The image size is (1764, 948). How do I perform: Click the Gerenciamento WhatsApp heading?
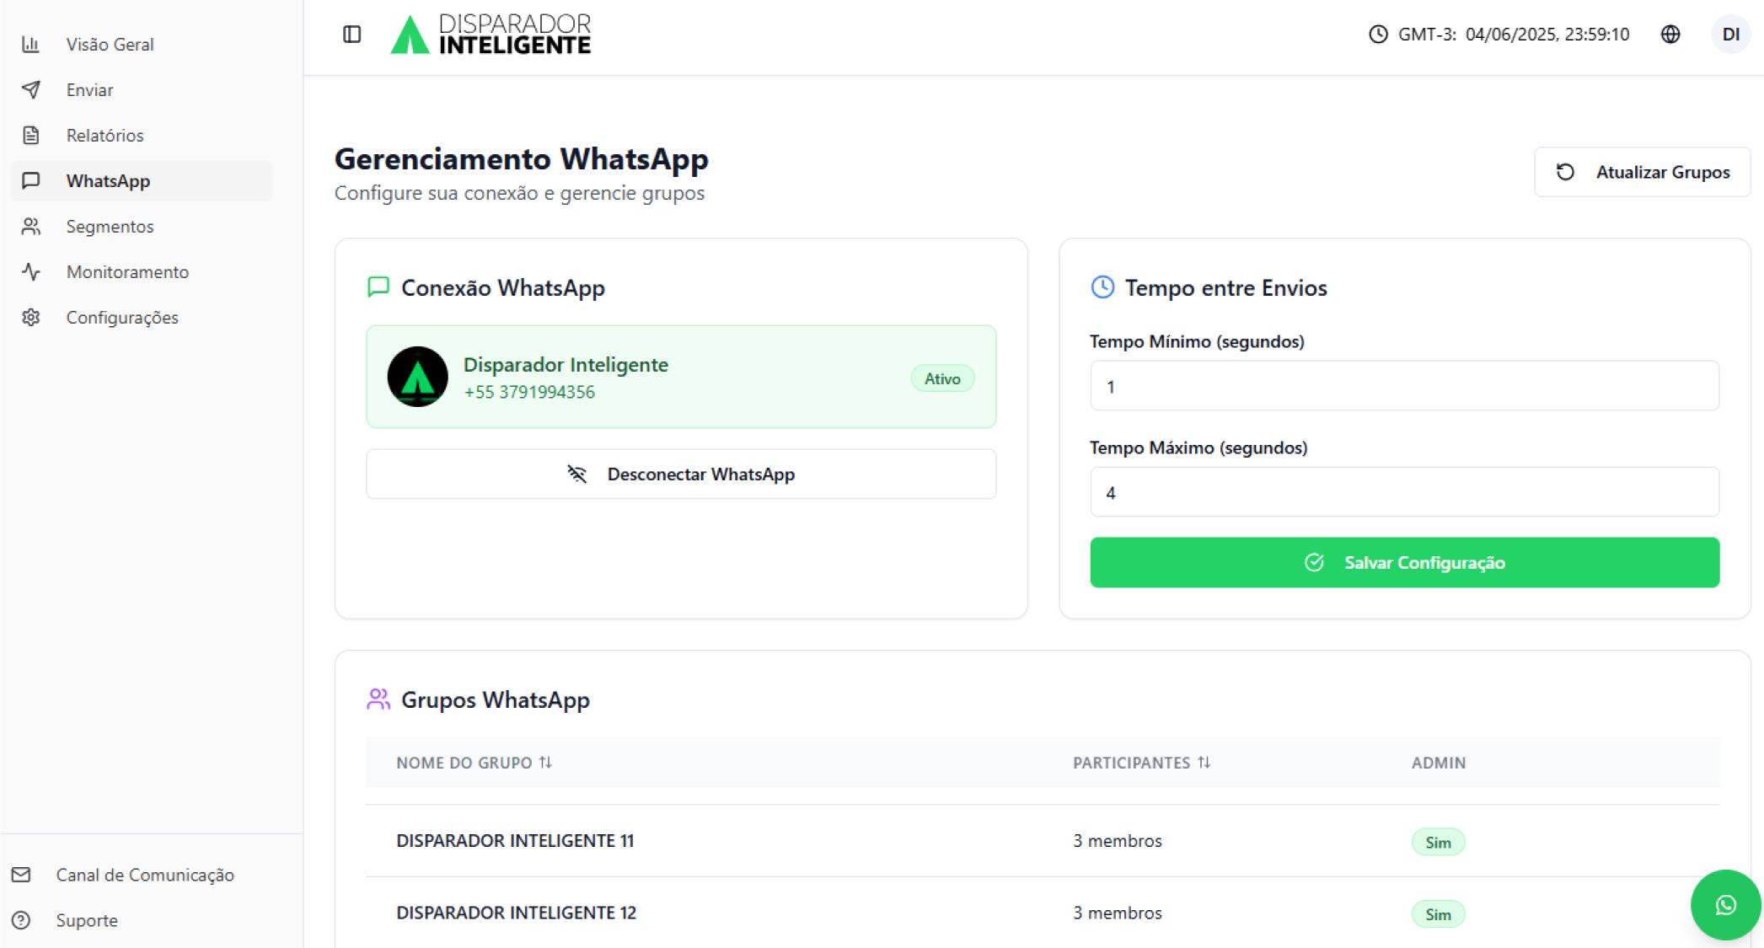(x=521, y=159)
